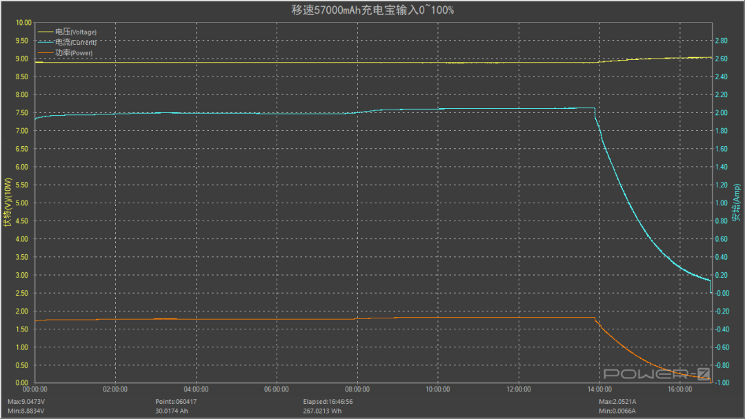Click the Min:8.8834V voltage readout
This screenshot has height=419, width=745.
pyautogui.click(x=26, y=411)
